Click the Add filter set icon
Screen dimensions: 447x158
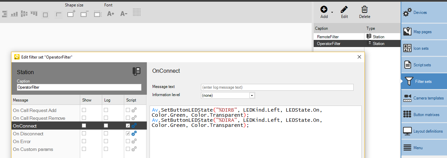[324, 9]
